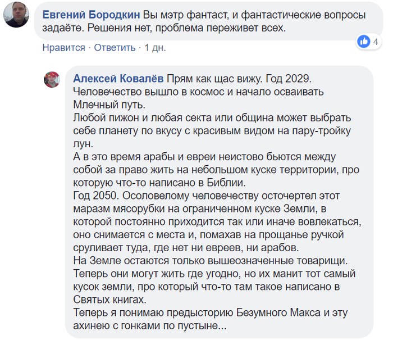The width and height of the screenshot is (393, 340).
Task: Click the blue thumbs-up reaction icon
Action: [364, 41]
